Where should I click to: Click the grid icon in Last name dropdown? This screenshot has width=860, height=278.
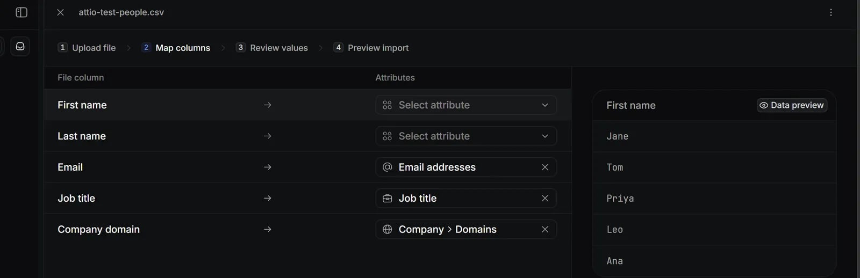pos(387,136)
